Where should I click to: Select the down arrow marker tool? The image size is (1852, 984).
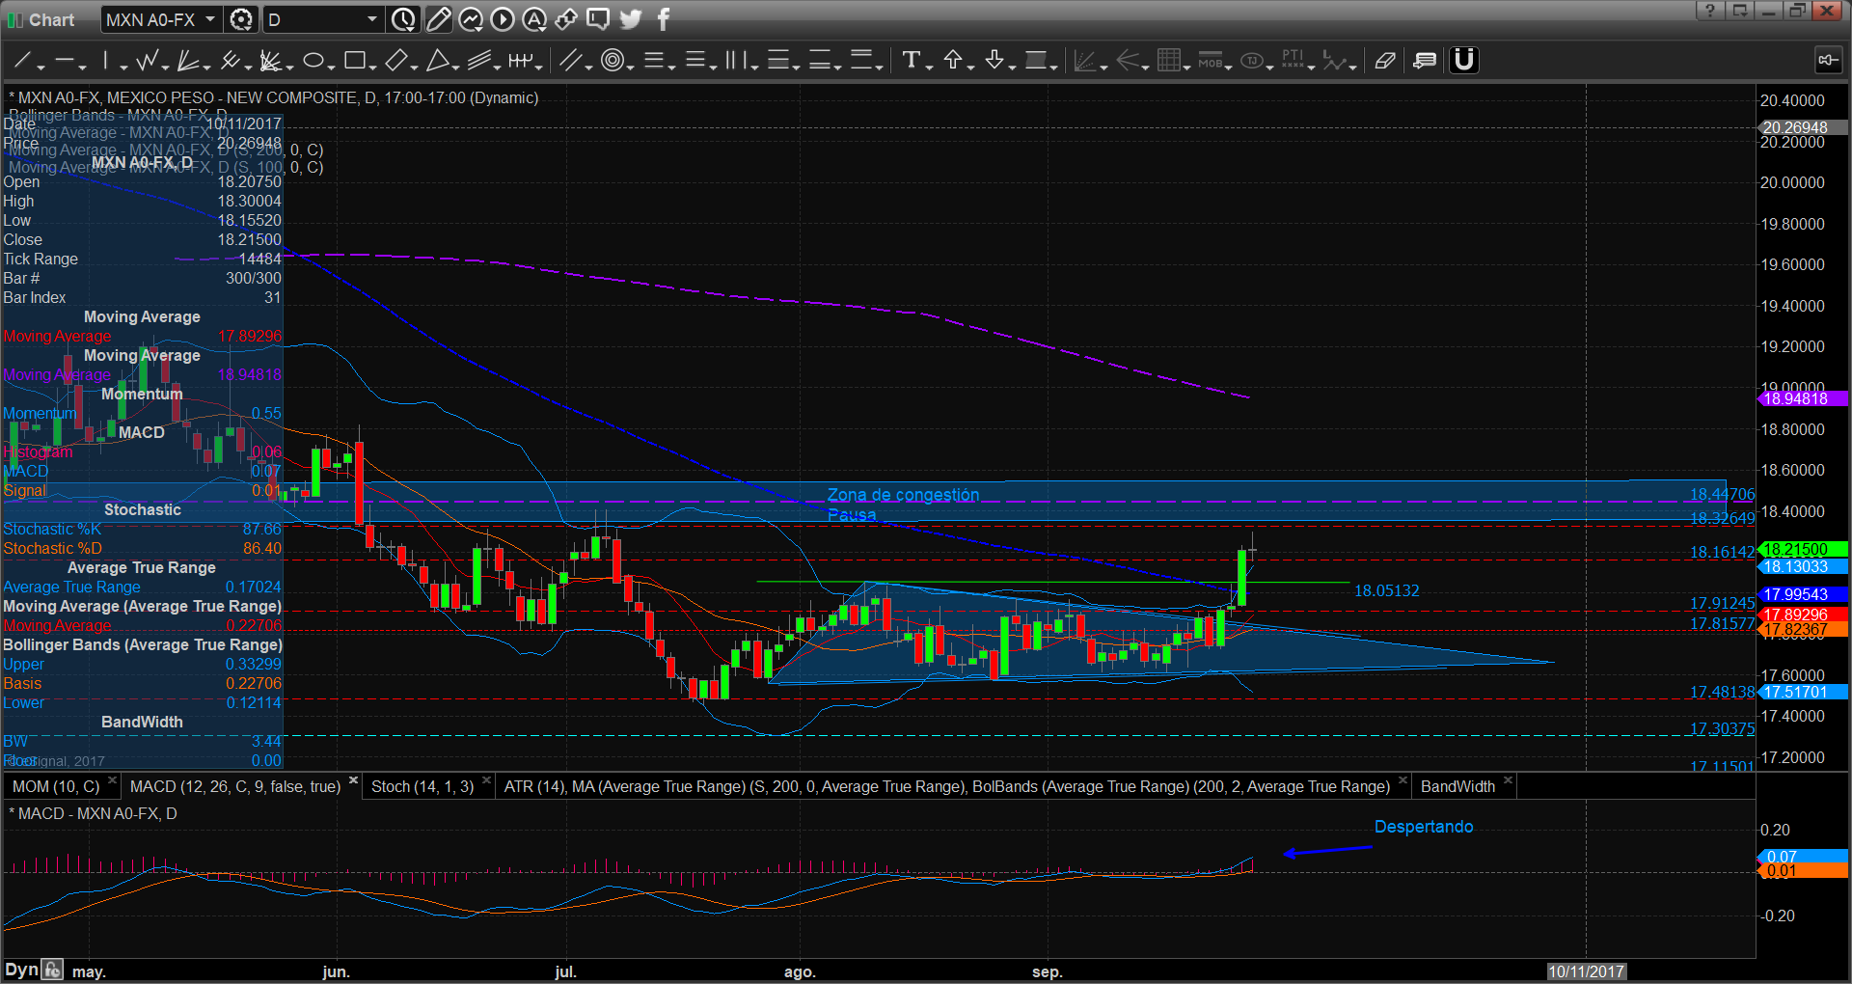994,61
